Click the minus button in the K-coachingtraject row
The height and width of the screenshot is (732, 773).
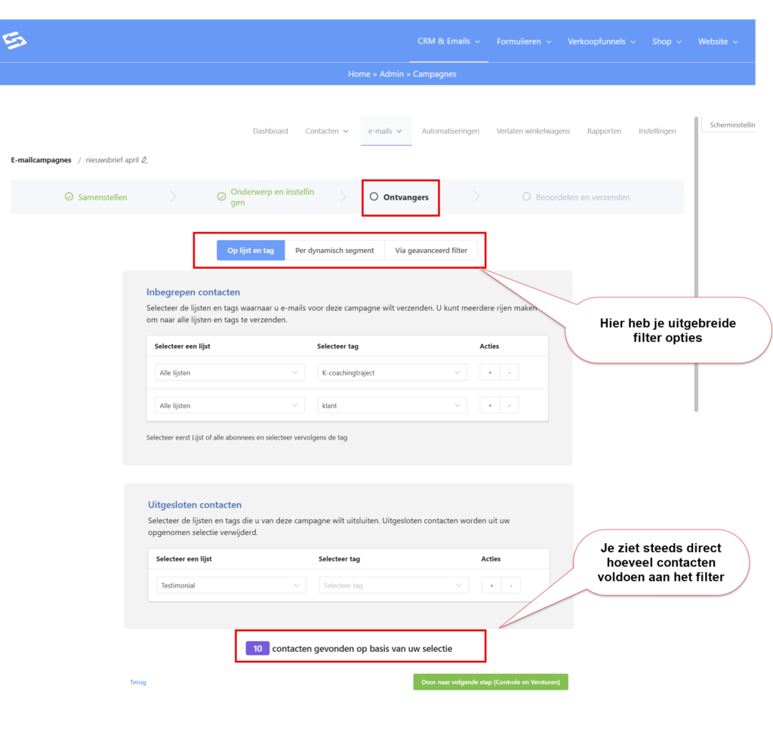point(509,373)
